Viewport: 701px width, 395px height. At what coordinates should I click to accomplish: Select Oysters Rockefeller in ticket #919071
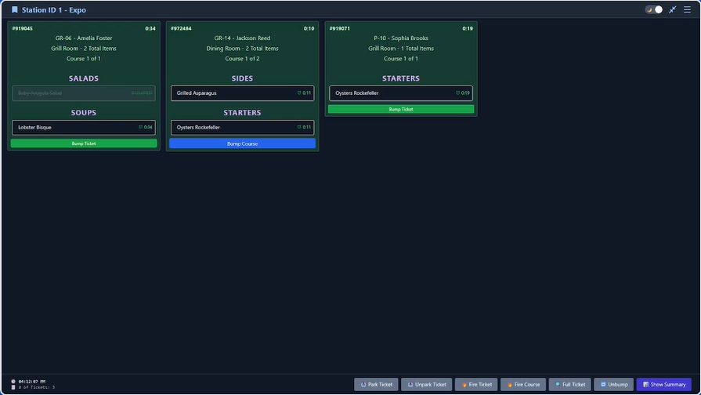click(401, 93)
